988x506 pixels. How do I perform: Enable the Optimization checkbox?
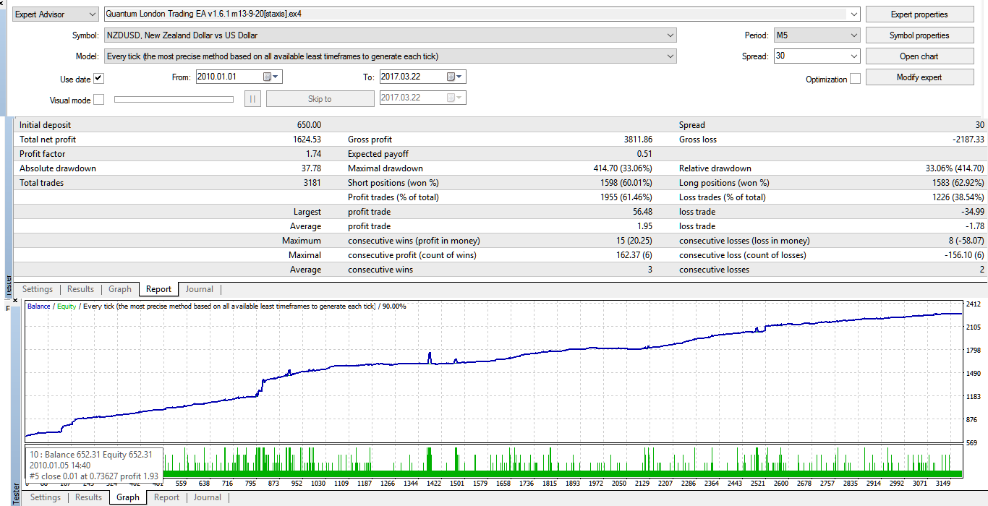click(855, 79)
